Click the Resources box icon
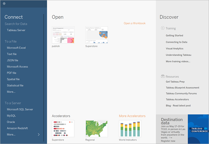Screen dimensions: 209x144 coord(162,76)
